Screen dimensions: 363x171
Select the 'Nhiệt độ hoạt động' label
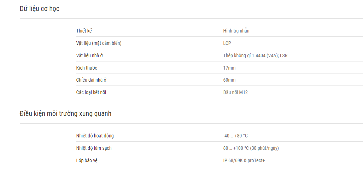[95, 136]
